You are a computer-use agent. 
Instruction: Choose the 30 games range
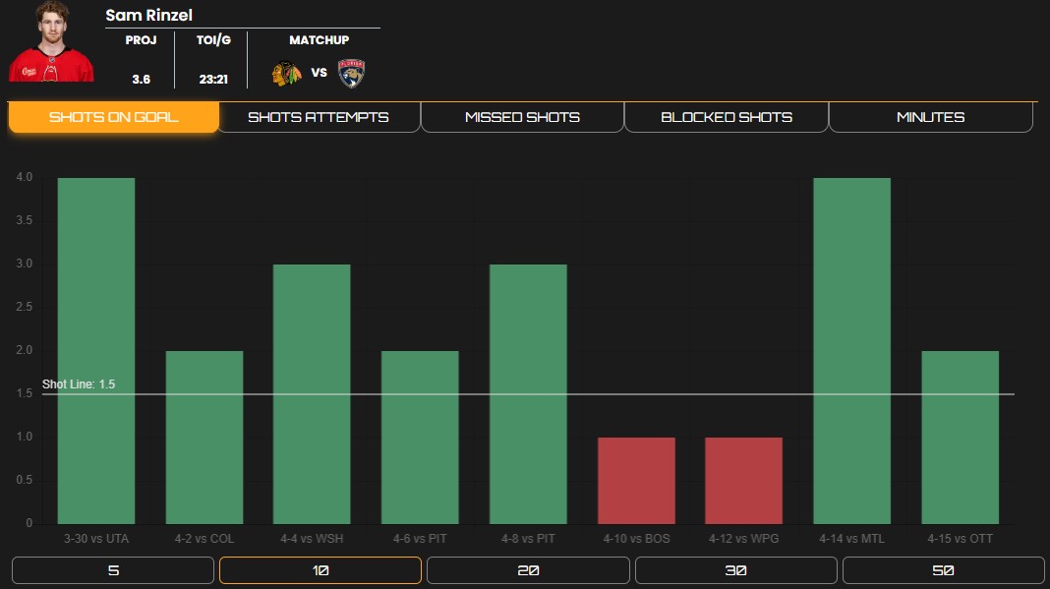735,570
